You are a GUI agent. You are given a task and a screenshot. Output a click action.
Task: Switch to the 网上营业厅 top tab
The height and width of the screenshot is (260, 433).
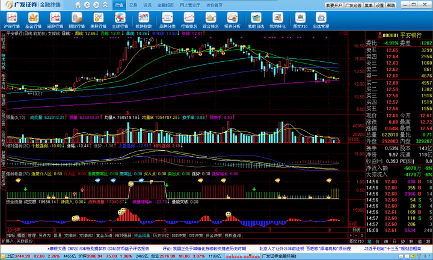pos(190,5)
